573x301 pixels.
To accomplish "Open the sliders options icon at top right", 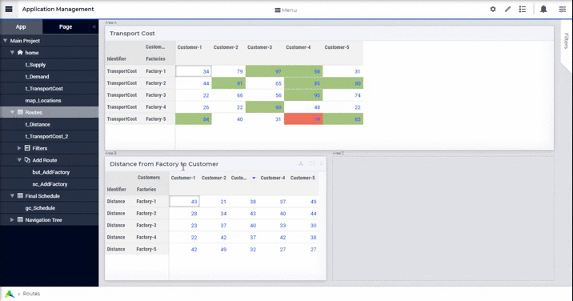I will pos(562,9).
